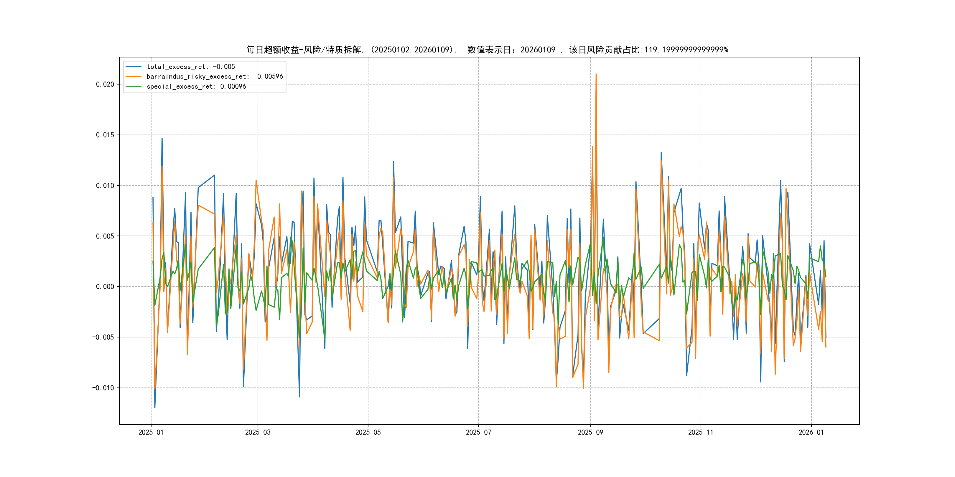Click the blue peak just after 2025-01
Viewport: 955px width, 477px height.
coord(162,139)
